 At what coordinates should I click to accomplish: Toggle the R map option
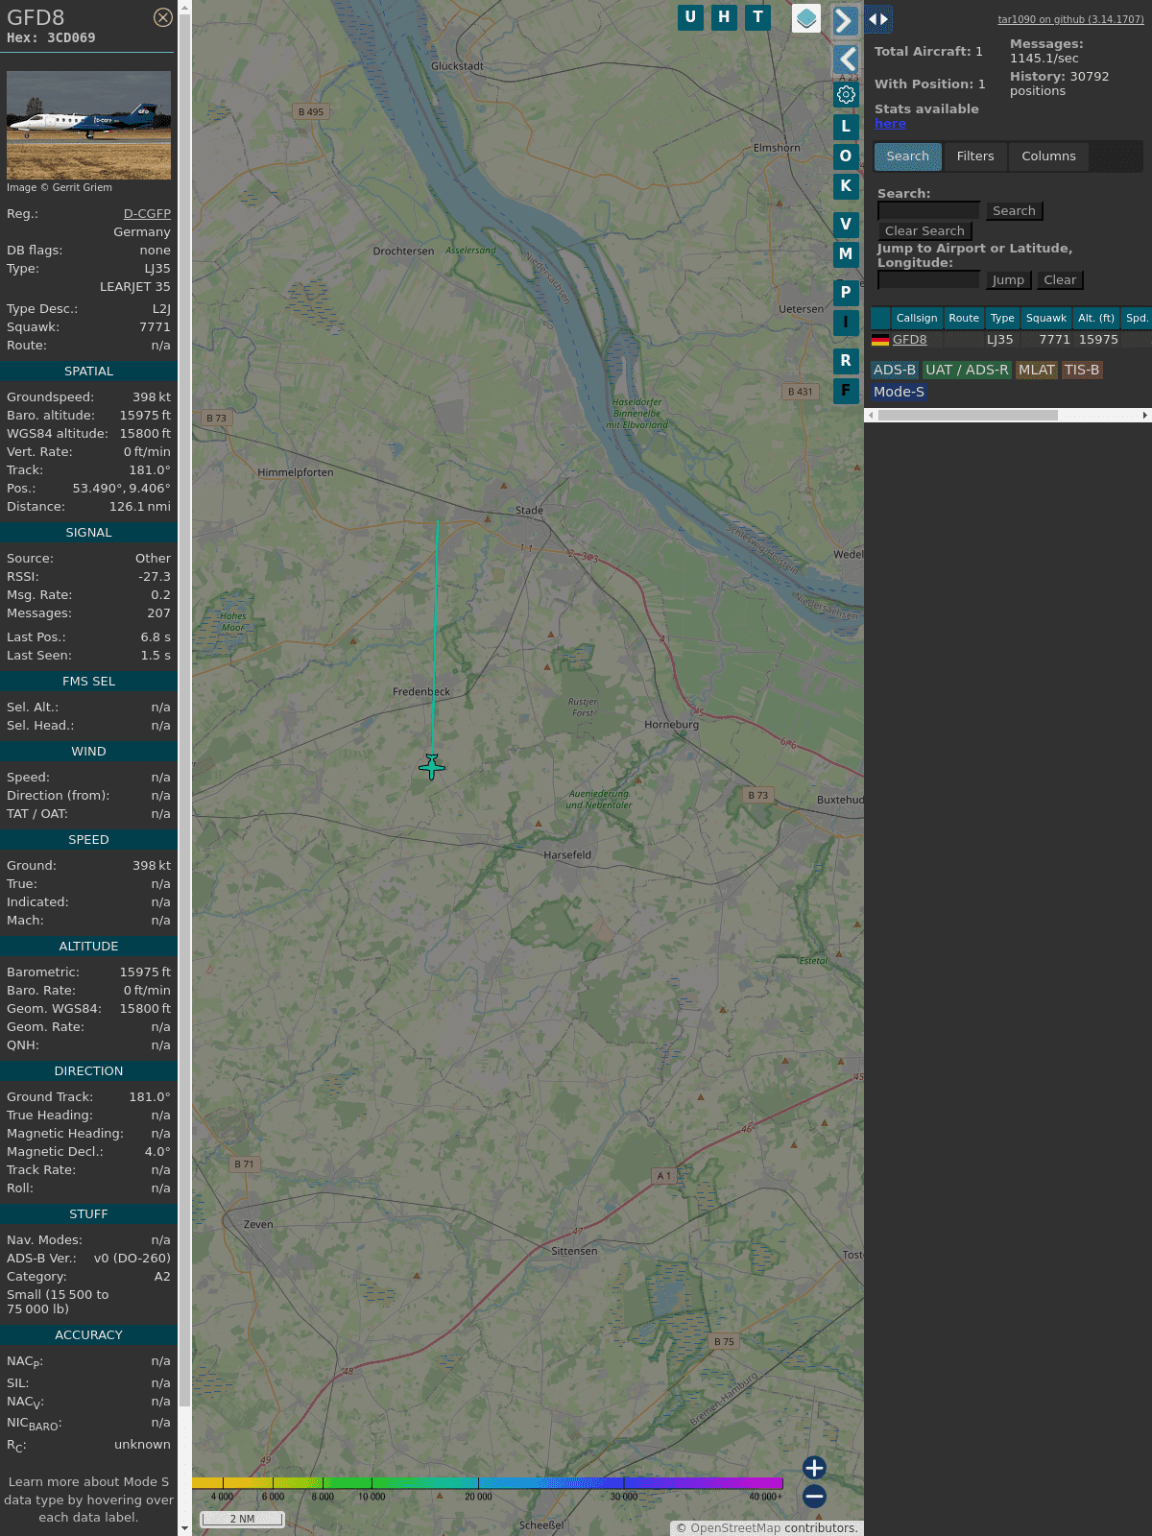click(x=846, y=361)
